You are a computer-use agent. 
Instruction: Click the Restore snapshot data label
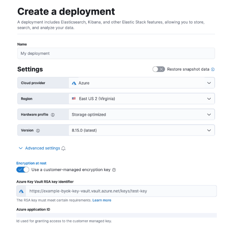click(x=188, y=69)
